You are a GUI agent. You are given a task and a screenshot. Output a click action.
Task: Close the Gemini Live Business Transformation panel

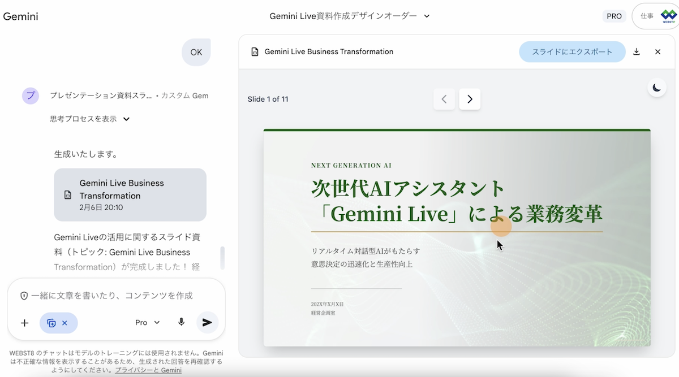point(657,51)
